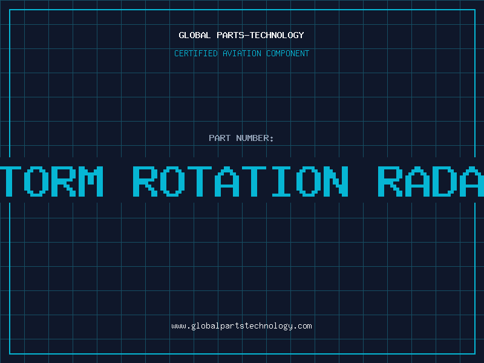Click the top-right corner of cyan border
Viewport: 484px width, 363px height.
pos(474,9)
